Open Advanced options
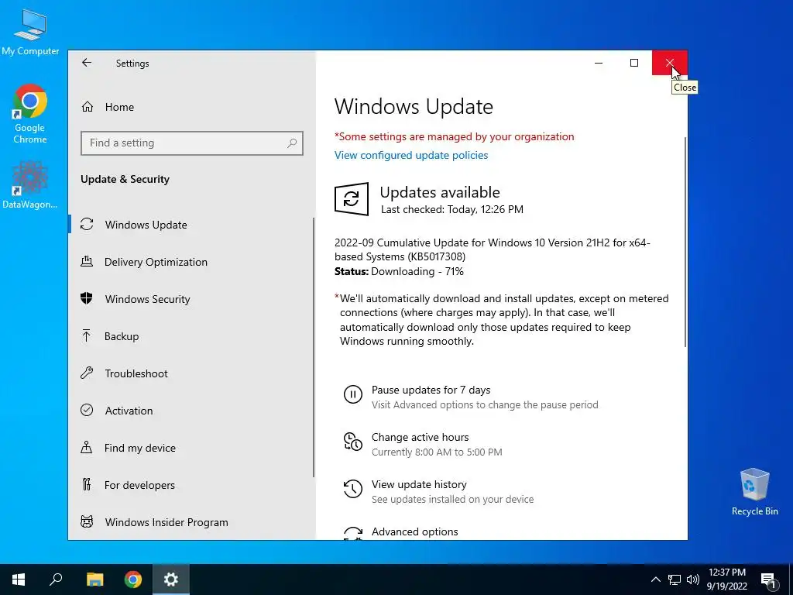This screenshot has width=793, height=595. pyautogui.click(x=415, y=531)
